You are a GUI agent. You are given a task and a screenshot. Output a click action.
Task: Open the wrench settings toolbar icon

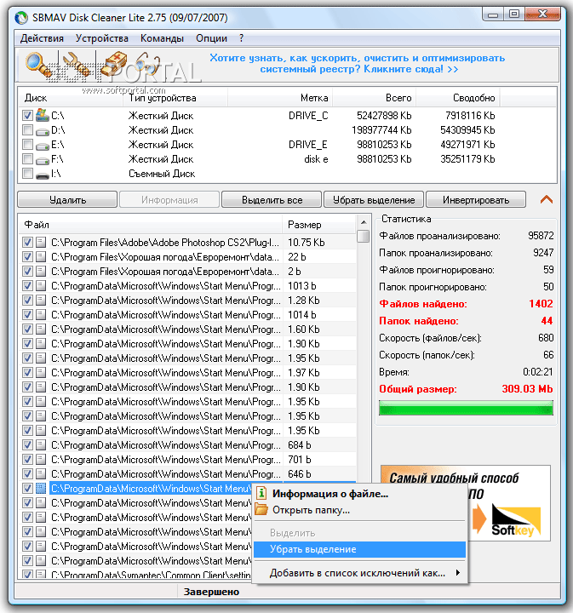coord(77,64)
